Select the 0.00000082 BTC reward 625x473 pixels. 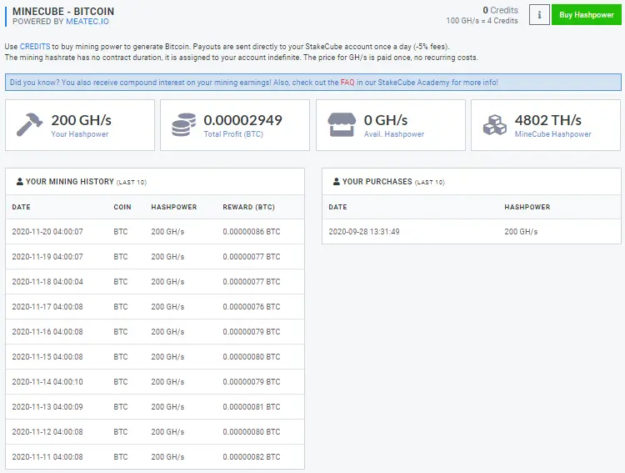point(252,456)
